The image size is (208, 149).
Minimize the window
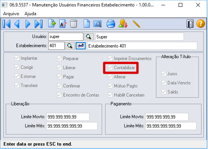coord(163,5)
